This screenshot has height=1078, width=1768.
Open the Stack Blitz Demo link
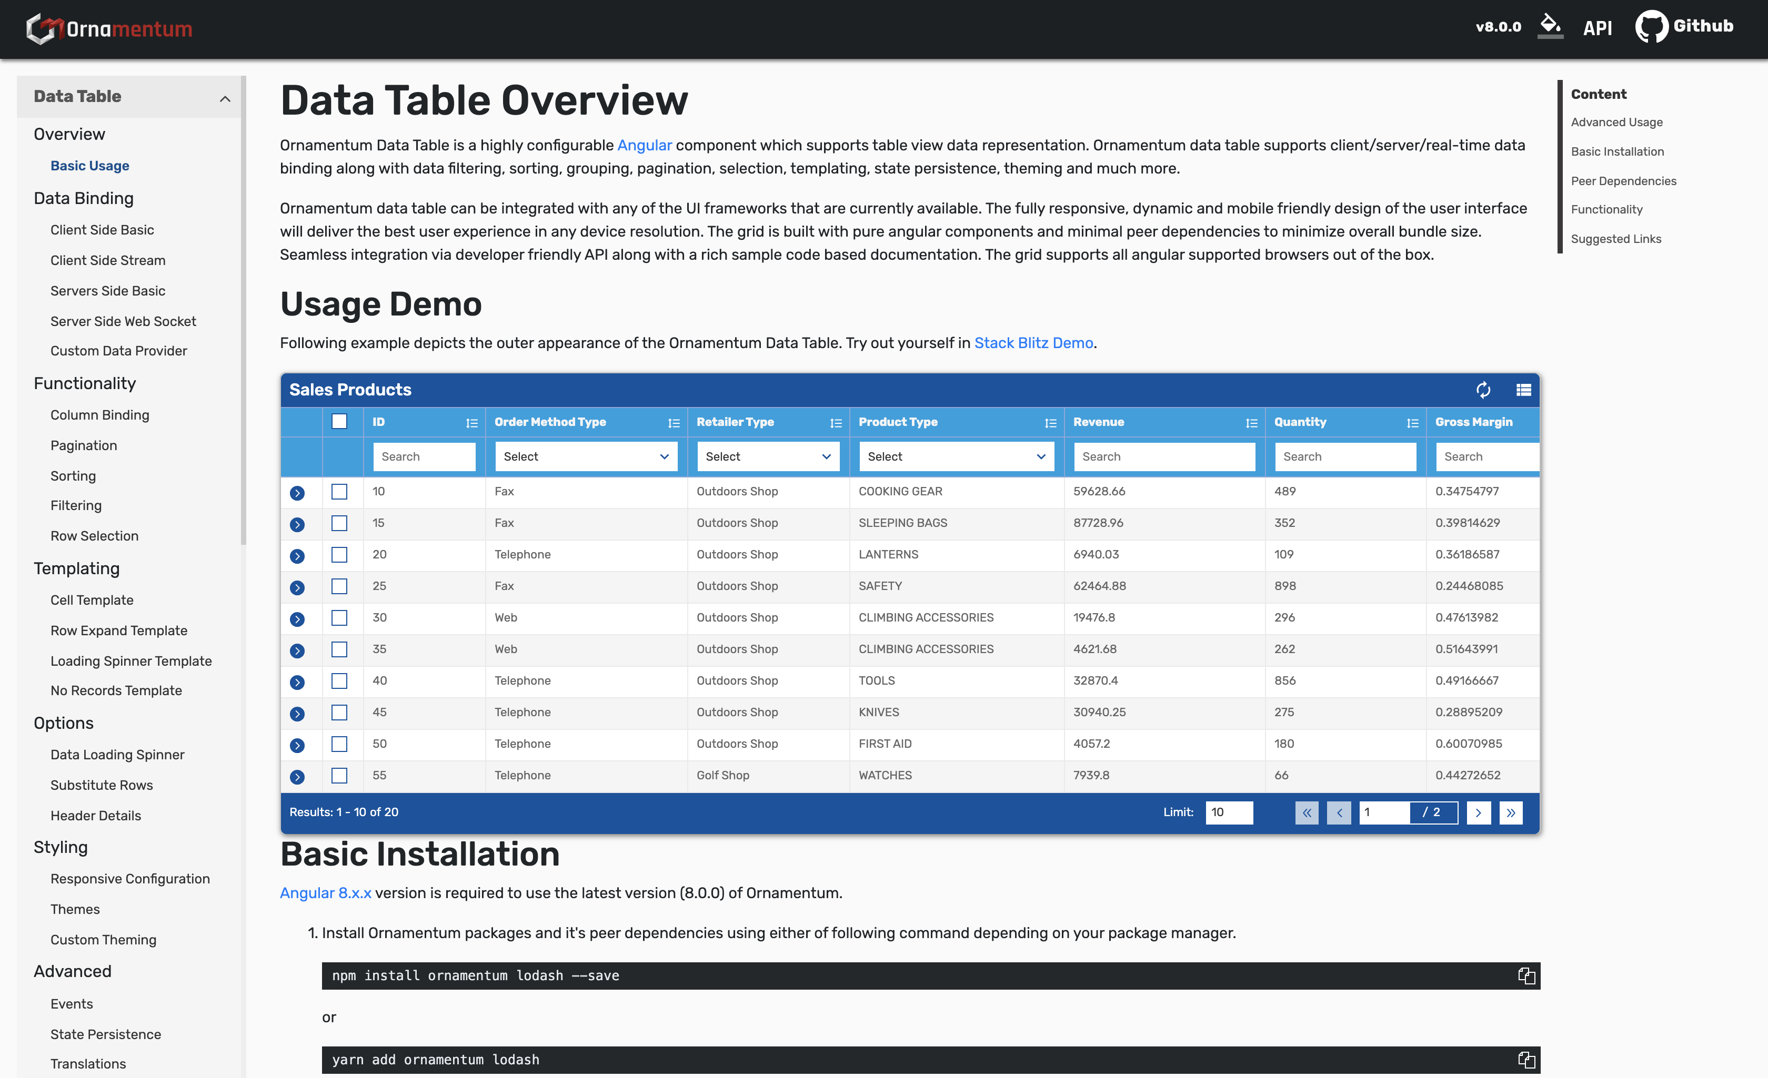pyautogui.click(x=1033, y=343)
